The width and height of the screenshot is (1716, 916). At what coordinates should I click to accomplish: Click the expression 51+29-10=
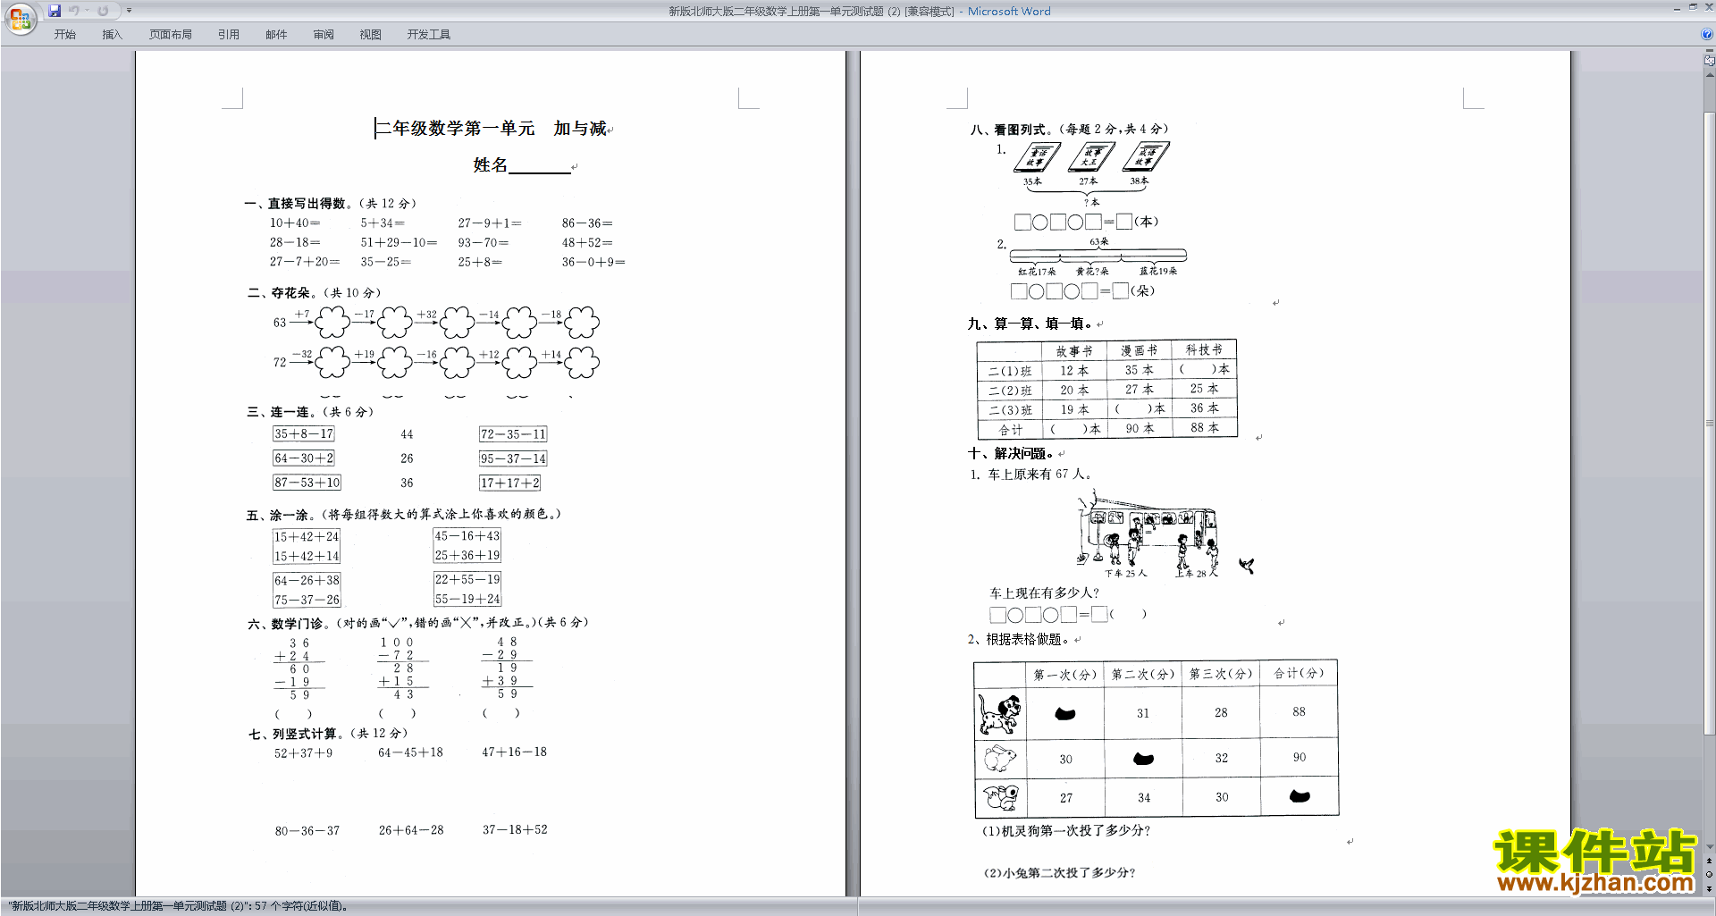399,243
